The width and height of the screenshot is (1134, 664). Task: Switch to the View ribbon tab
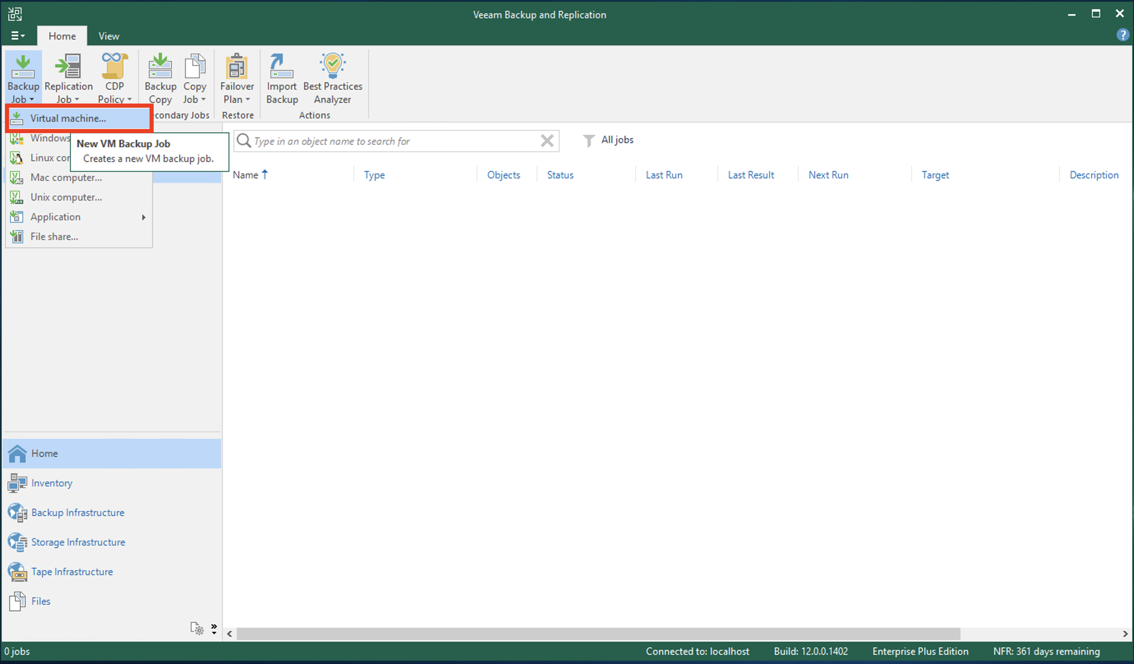click(109, 36)
